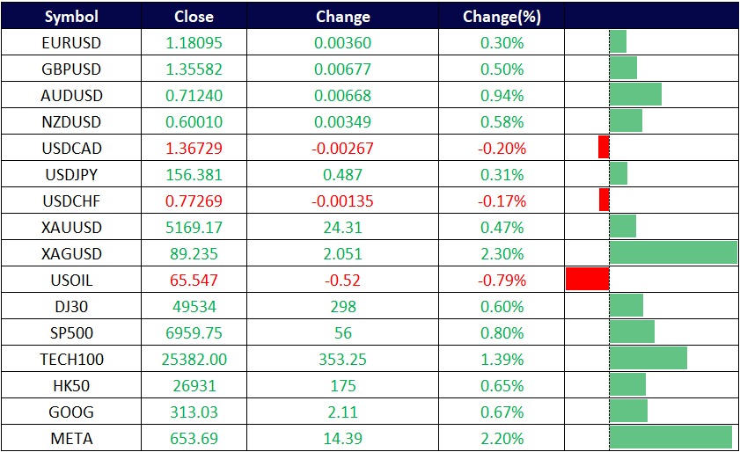Viewport: 740px width, 452px height.
Task: Click the SP500 change value 56
Action: [342, 332]
